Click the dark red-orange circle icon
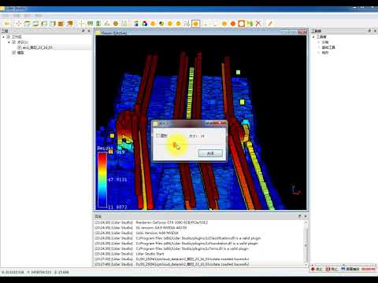 coord(233,24)
